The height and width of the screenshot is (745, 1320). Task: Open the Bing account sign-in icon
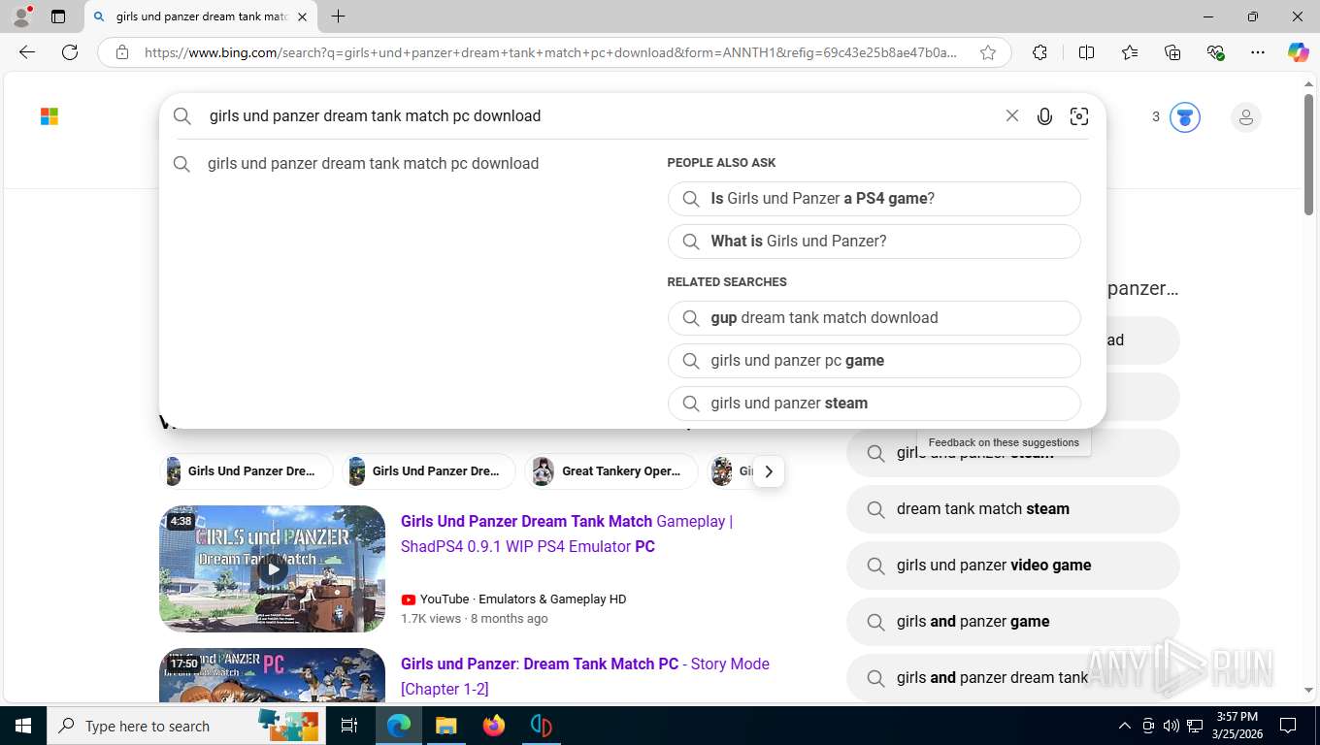[x=1245, y=117]
